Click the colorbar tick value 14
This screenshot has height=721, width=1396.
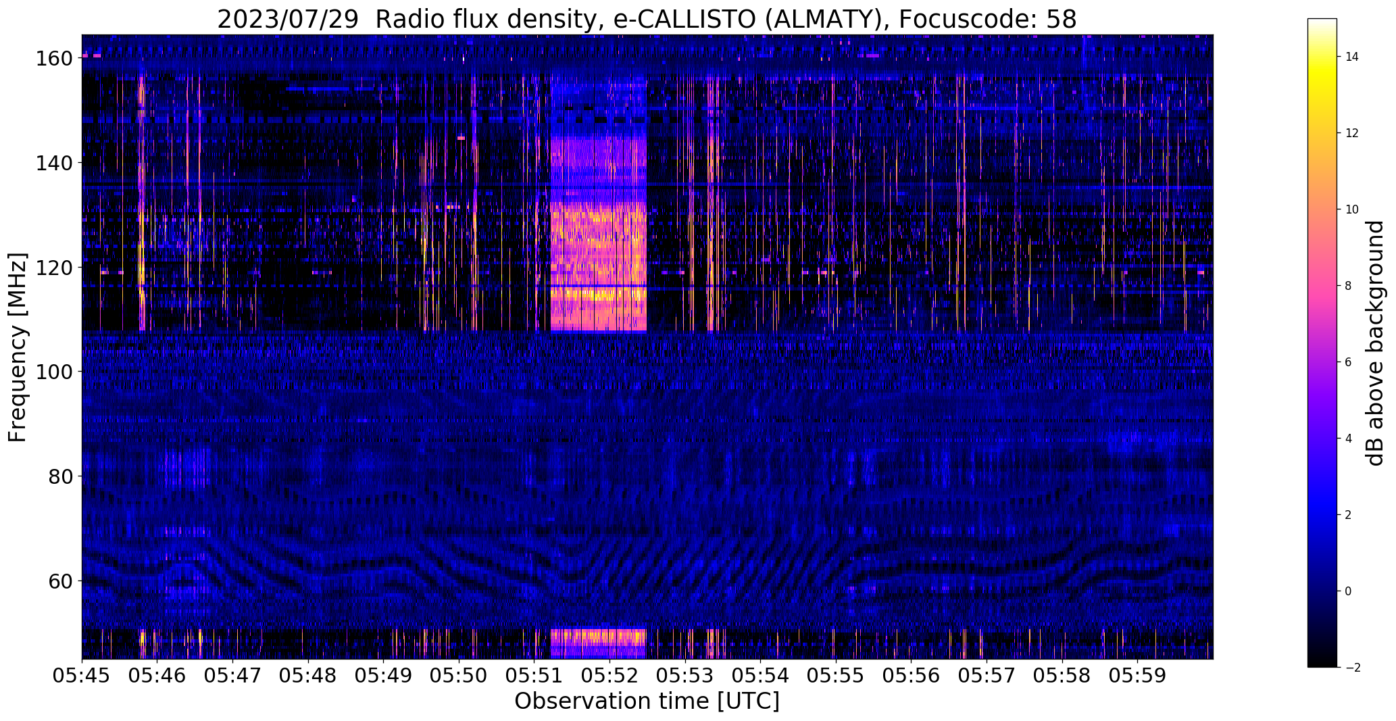pos(1352,57)
